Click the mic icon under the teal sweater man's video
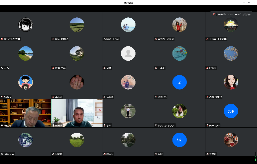This screenshot has height=164, width=257. (x=53, y=126)
